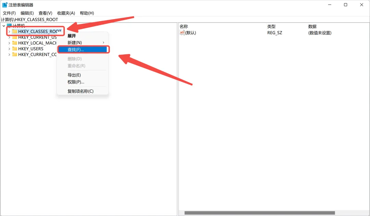Click the (数值未设置) data cell
Viewport: 370px width, 216px height.
coord(320,33)
